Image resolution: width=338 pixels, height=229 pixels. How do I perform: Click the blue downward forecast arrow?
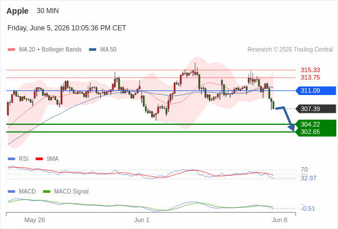pyautogui.click(x=286, y=119)
